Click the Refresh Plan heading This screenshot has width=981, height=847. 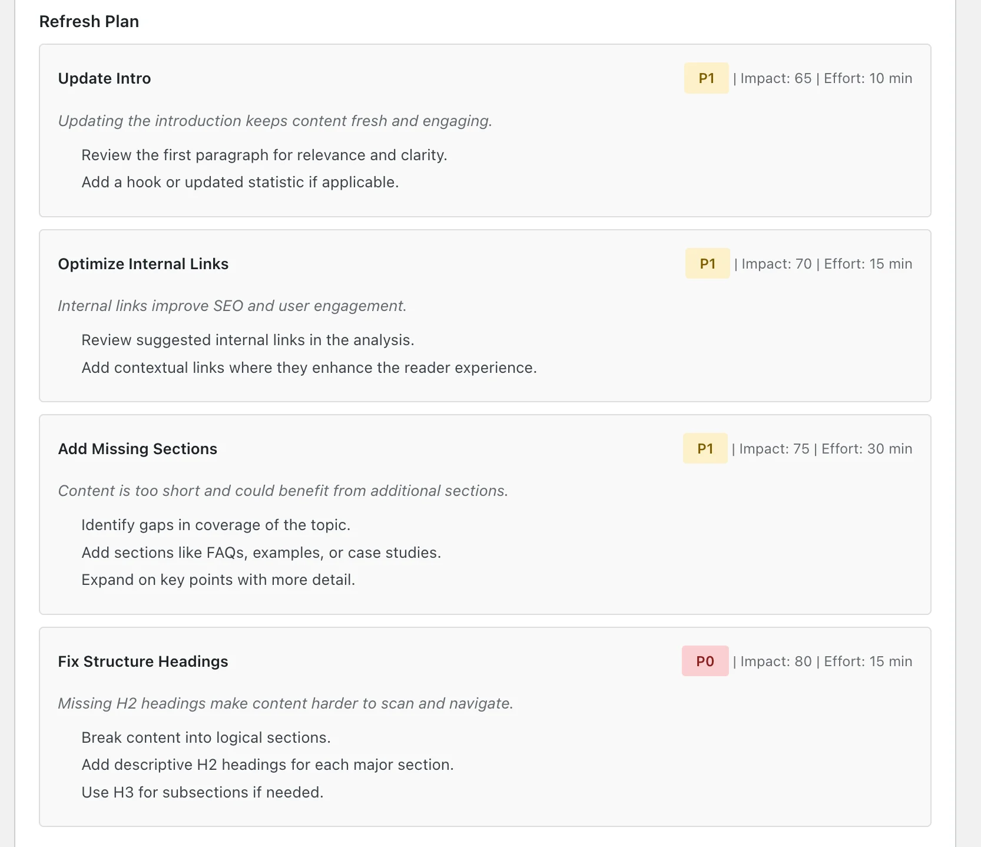click(89, 22)
